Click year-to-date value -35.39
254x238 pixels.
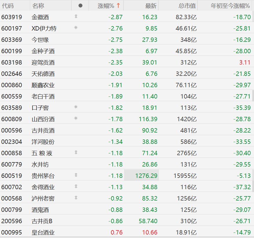coord(242,108)
